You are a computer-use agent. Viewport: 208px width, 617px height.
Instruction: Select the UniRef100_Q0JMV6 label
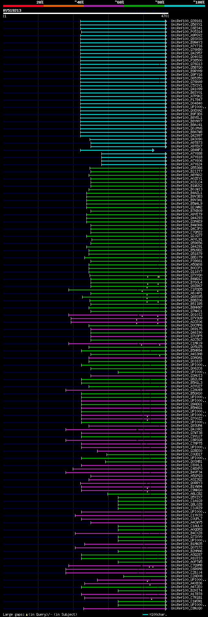pyautogui.click(x=187, y=128)
